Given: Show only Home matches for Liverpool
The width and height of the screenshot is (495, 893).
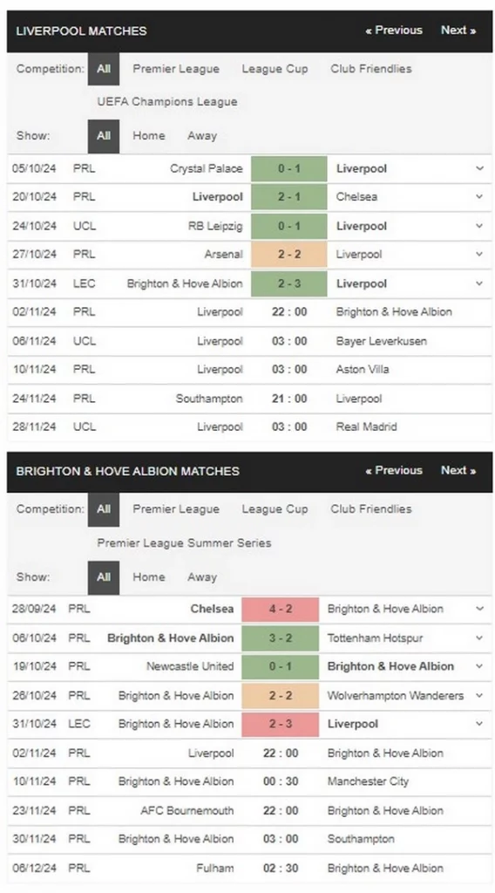Looking at the screenshot, I should point(149,135).
